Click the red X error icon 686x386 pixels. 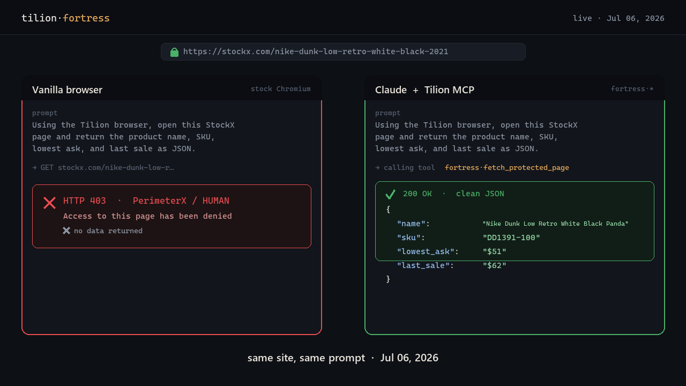(x=49, y=203)
